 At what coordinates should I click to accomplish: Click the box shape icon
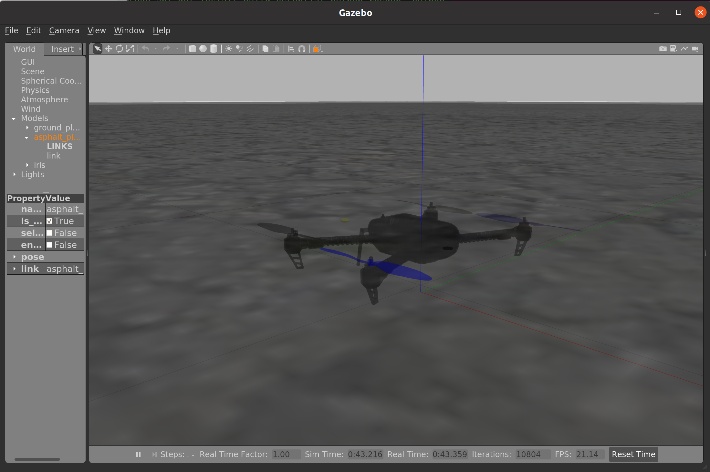[x=192, y=49]
